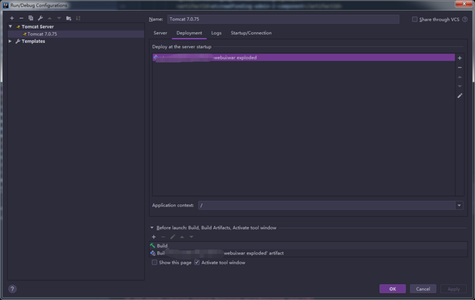This screenshot has width=475, height=300.
Task: Select Build row in before launch list
Action: tap(308, 246)
